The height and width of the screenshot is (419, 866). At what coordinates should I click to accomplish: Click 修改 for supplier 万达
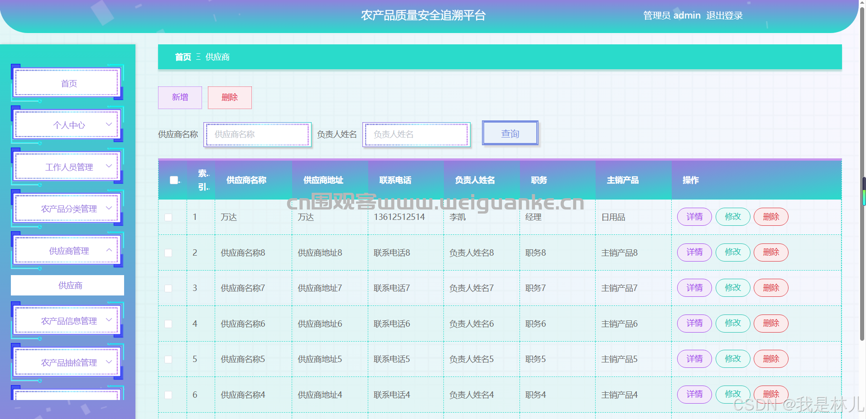(733, 217)
